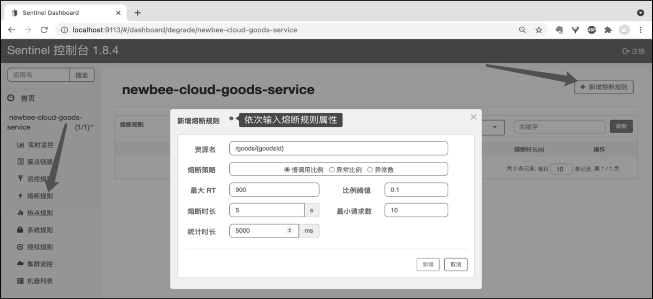
Task: Open 簇点链路 sidebar item
Action: point(35,162)
